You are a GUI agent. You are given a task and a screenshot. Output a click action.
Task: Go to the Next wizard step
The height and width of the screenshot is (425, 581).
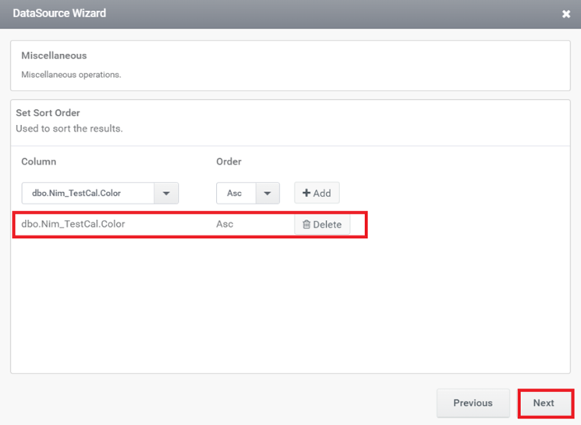click(x=545, y=403)
